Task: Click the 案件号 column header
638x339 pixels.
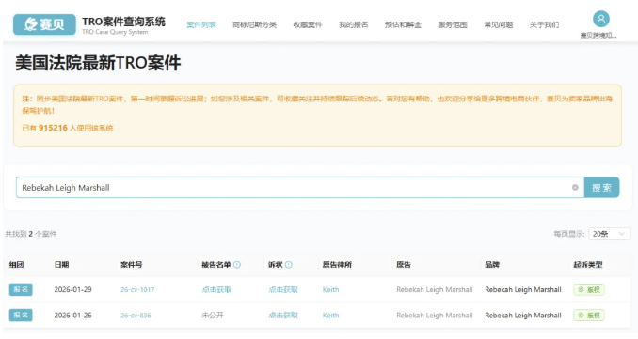Action: [x=132, y=265]
